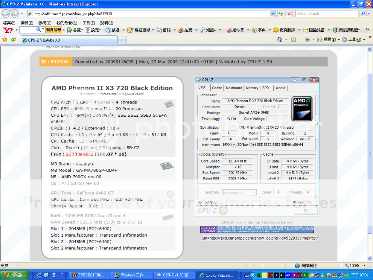This screenshot has width=373, height=280.
Task: Print the page with the printer icon
Action: pos(307,39)
